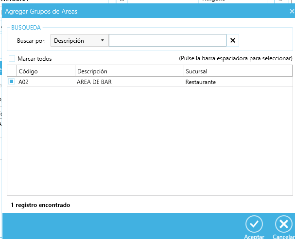Viewport: 295px width, 239px height.
Task: Confirm selection with the Aceptar checkmark icon
Action: (x=254, y=224)
